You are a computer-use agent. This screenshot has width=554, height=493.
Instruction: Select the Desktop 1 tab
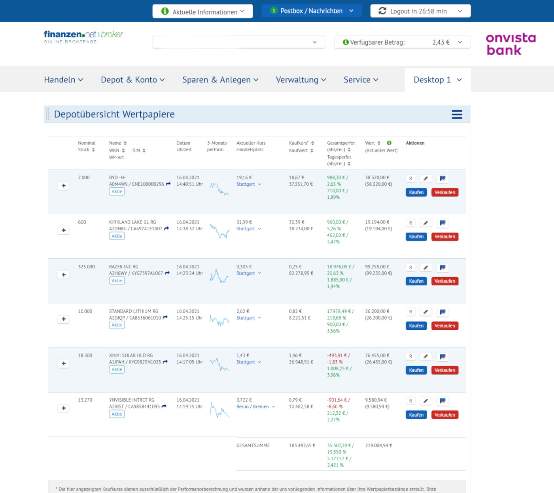coord(438,80)
